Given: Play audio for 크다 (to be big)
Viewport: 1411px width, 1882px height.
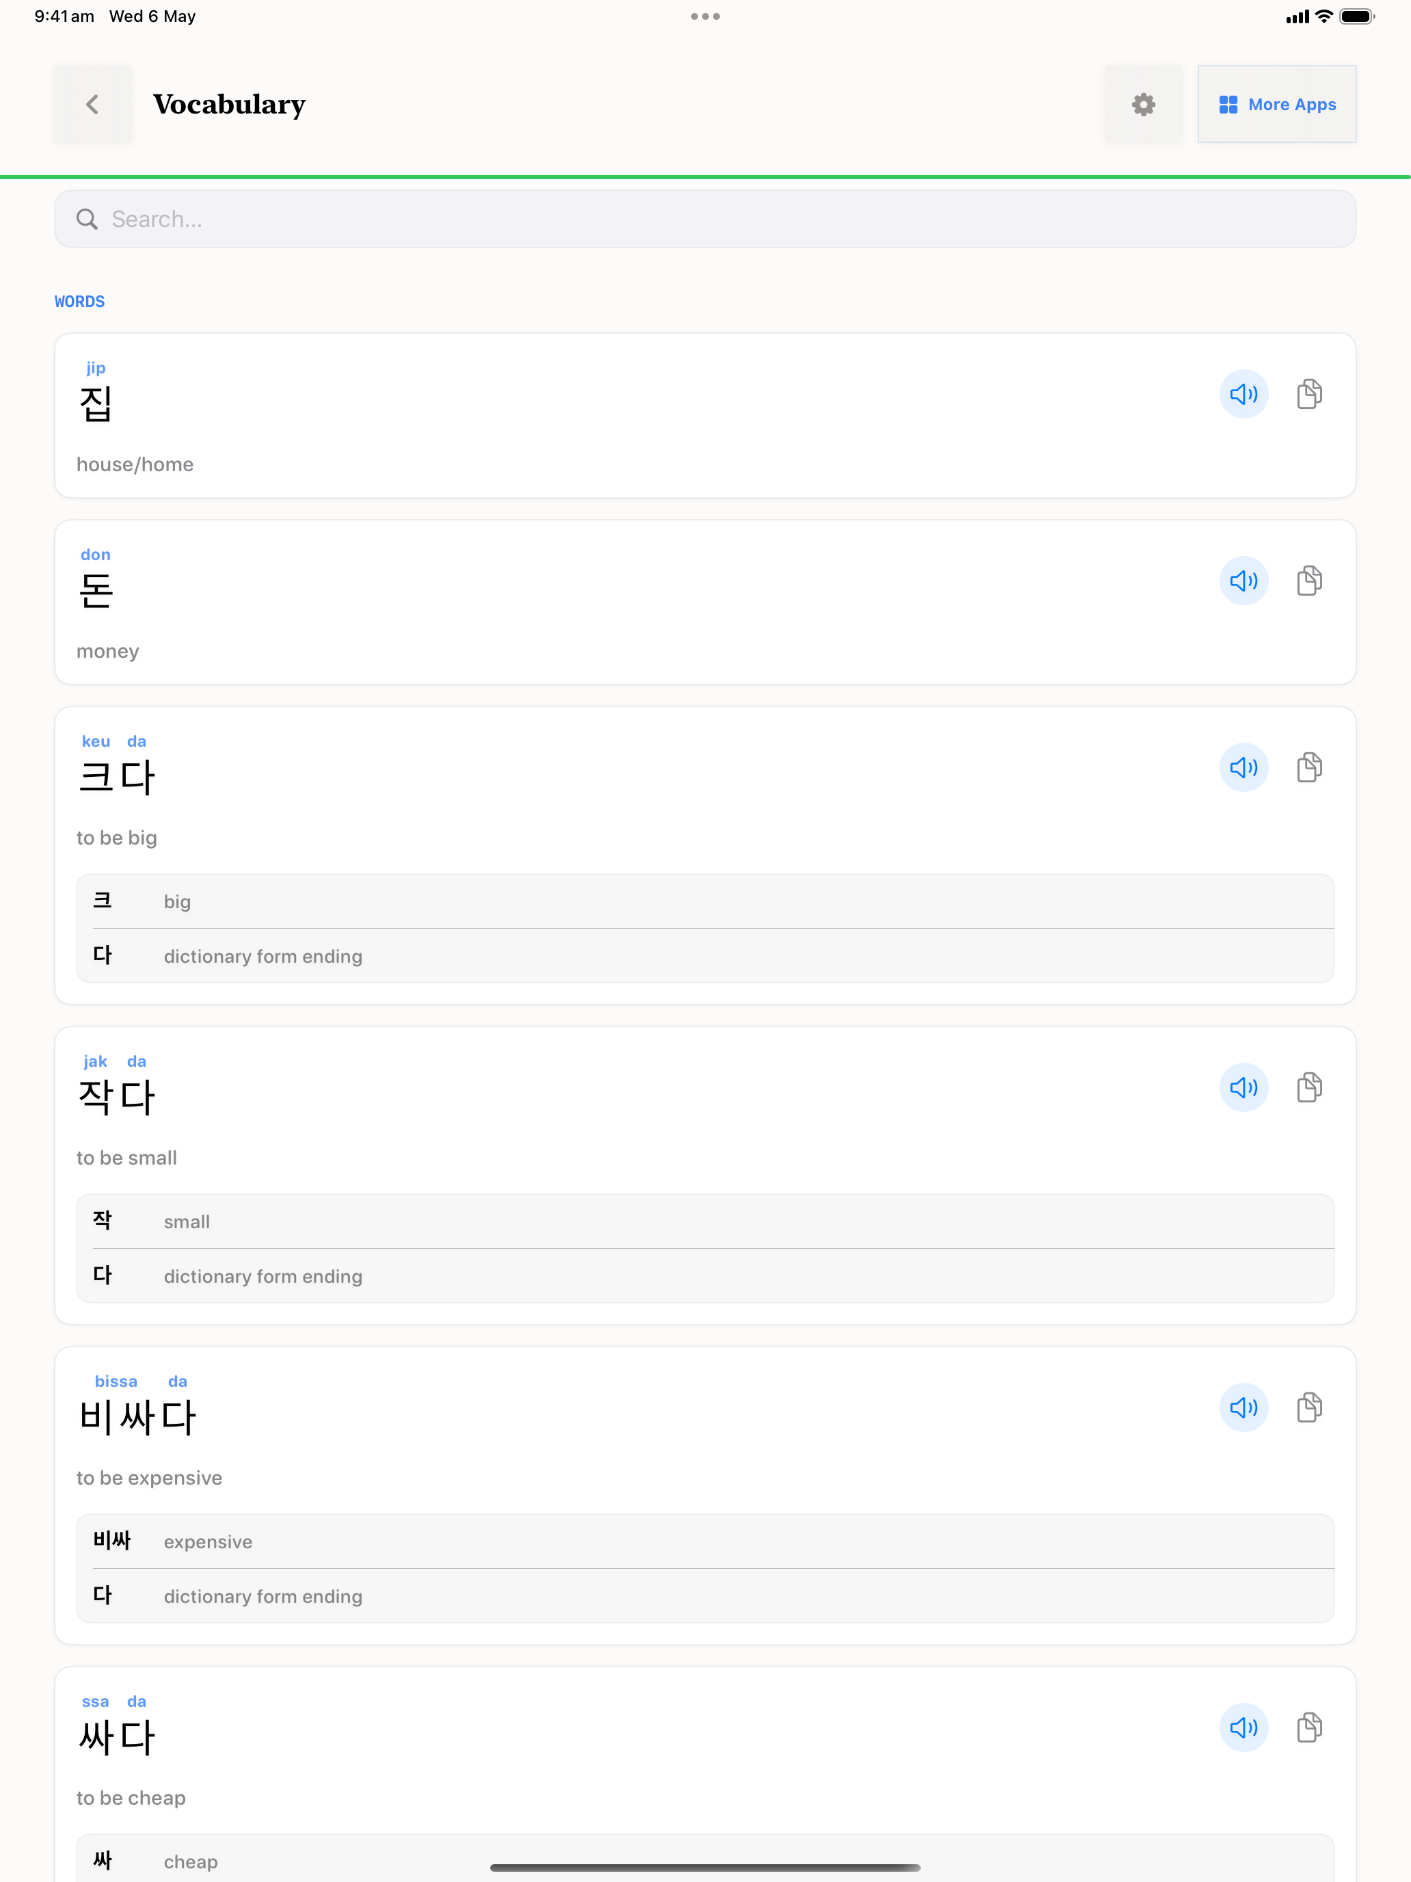Looking at the screenshot, I should point(1244,767).
